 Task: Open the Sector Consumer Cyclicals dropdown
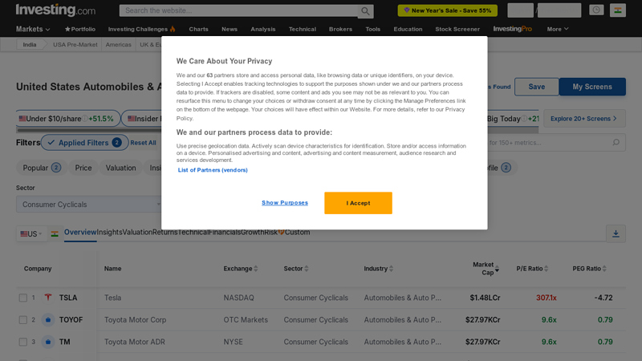(88, 205)
